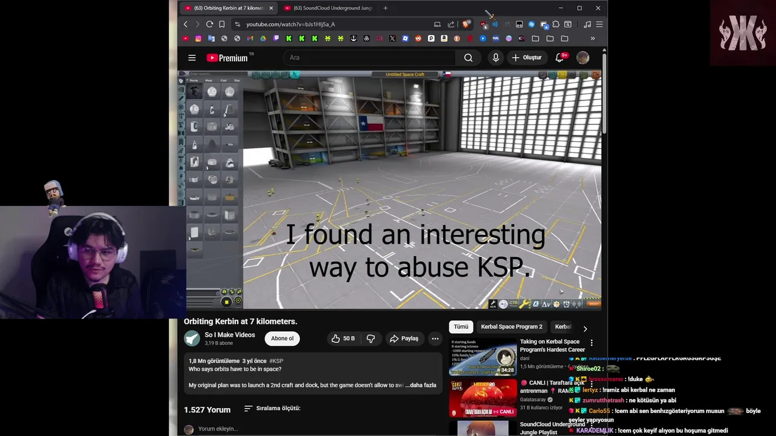Close the Orbiting Kerbin tab
Viewport: 776px width, 436px height.
tap(271, 8)
